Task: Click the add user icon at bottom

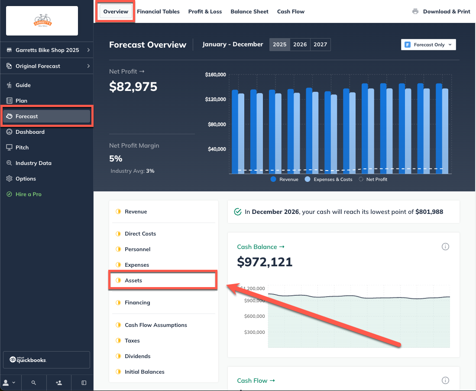Action: click(x=59, y=383)
